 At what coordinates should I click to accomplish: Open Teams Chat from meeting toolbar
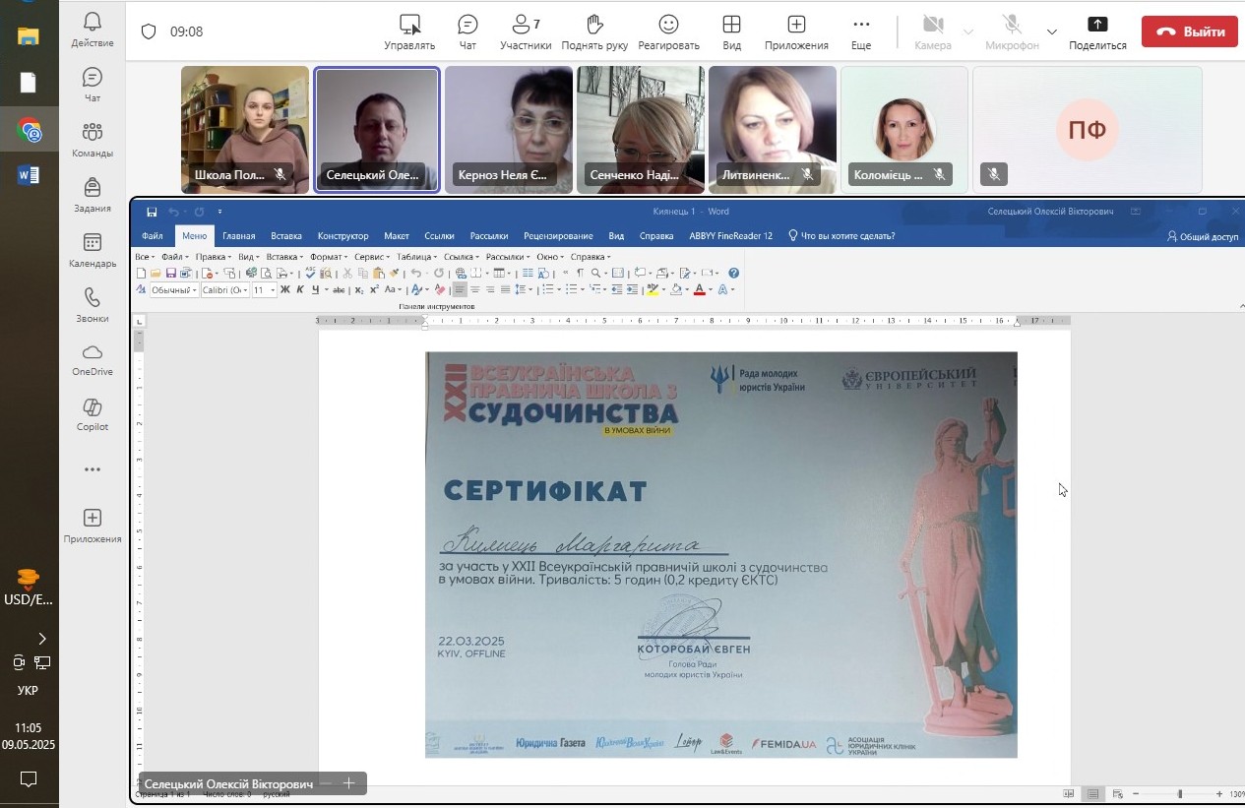point(468,31)
